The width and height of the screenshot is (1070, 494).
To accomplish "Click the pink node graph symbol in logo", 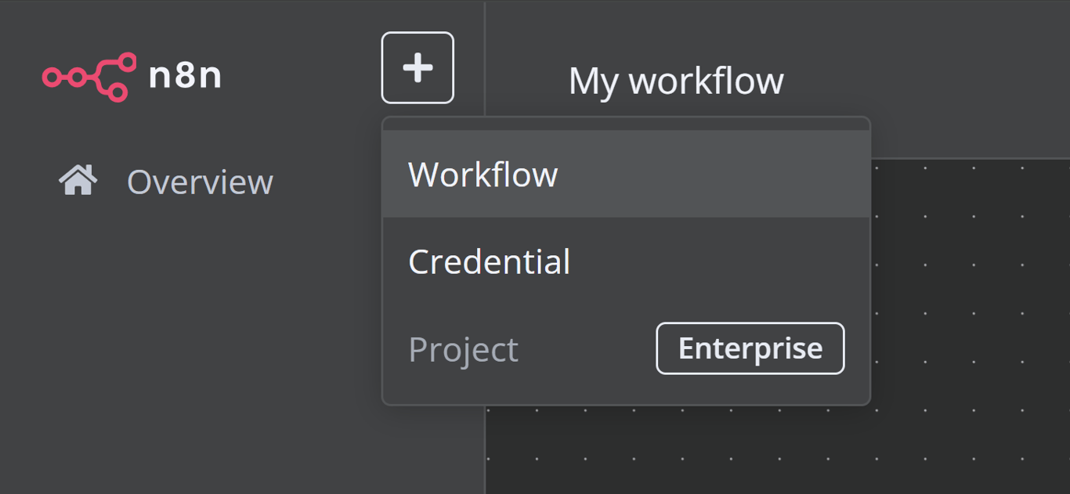I will click(x=89, y=74).
